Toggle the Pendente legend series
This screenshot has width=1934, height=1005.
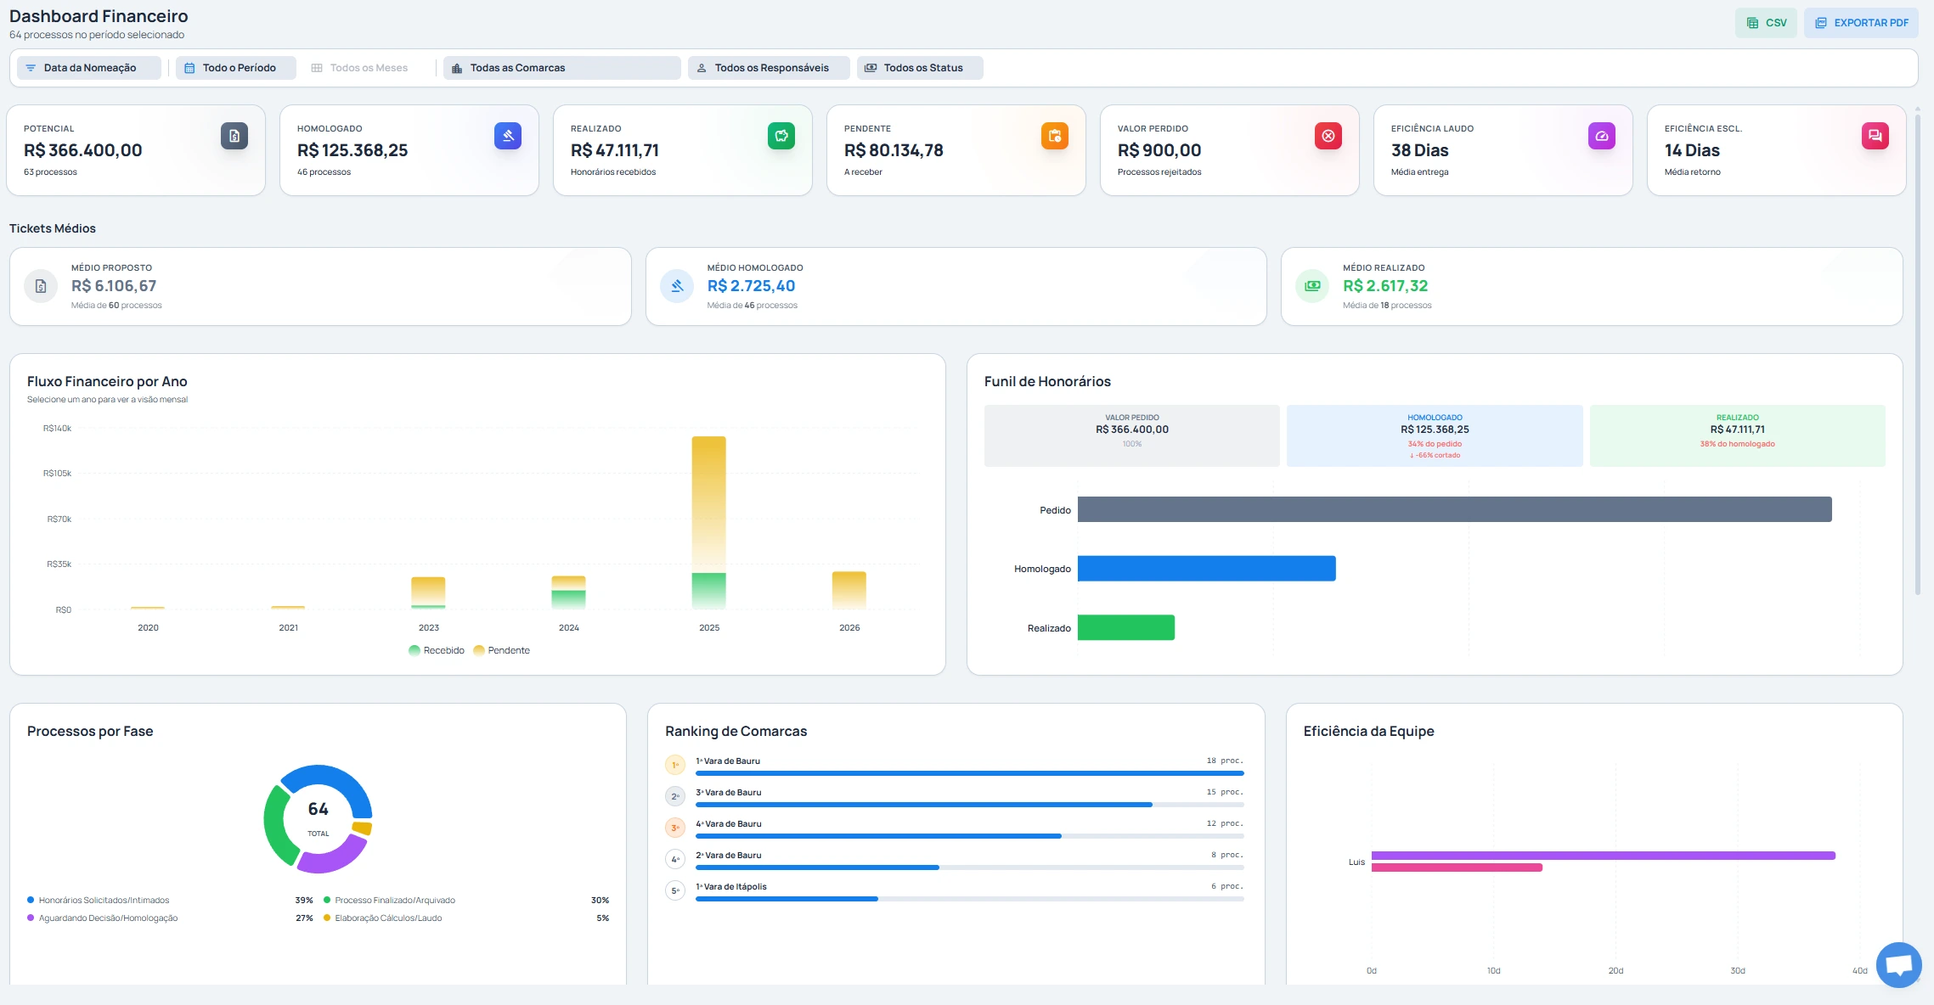click(502, 650)
